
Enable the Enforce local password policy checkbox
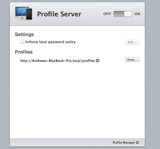tap(22, 42)
